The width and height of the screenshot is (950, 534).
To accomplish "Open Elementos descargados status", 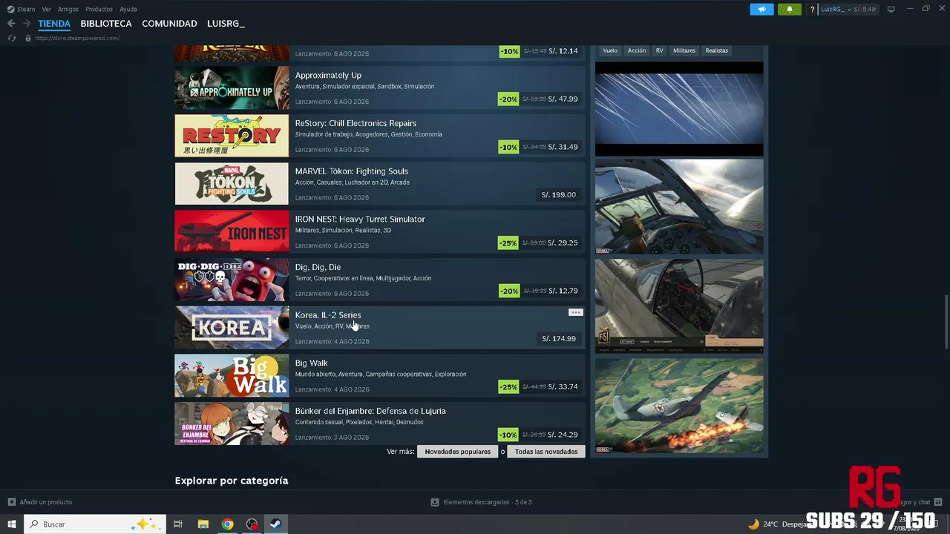I will 488,502.
